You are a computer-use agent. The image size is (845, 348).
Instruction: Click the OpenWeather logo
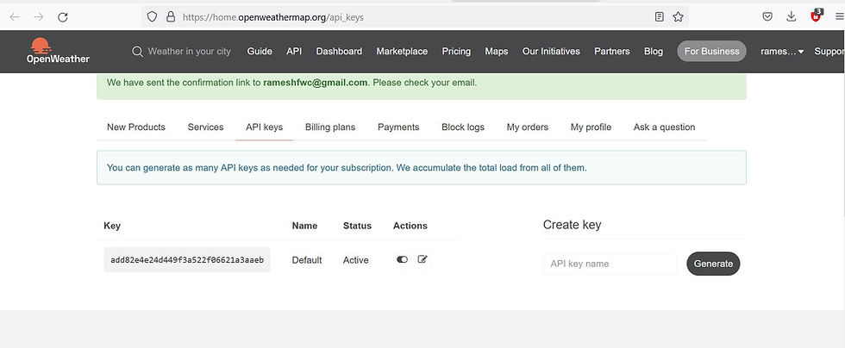(59, 51)
